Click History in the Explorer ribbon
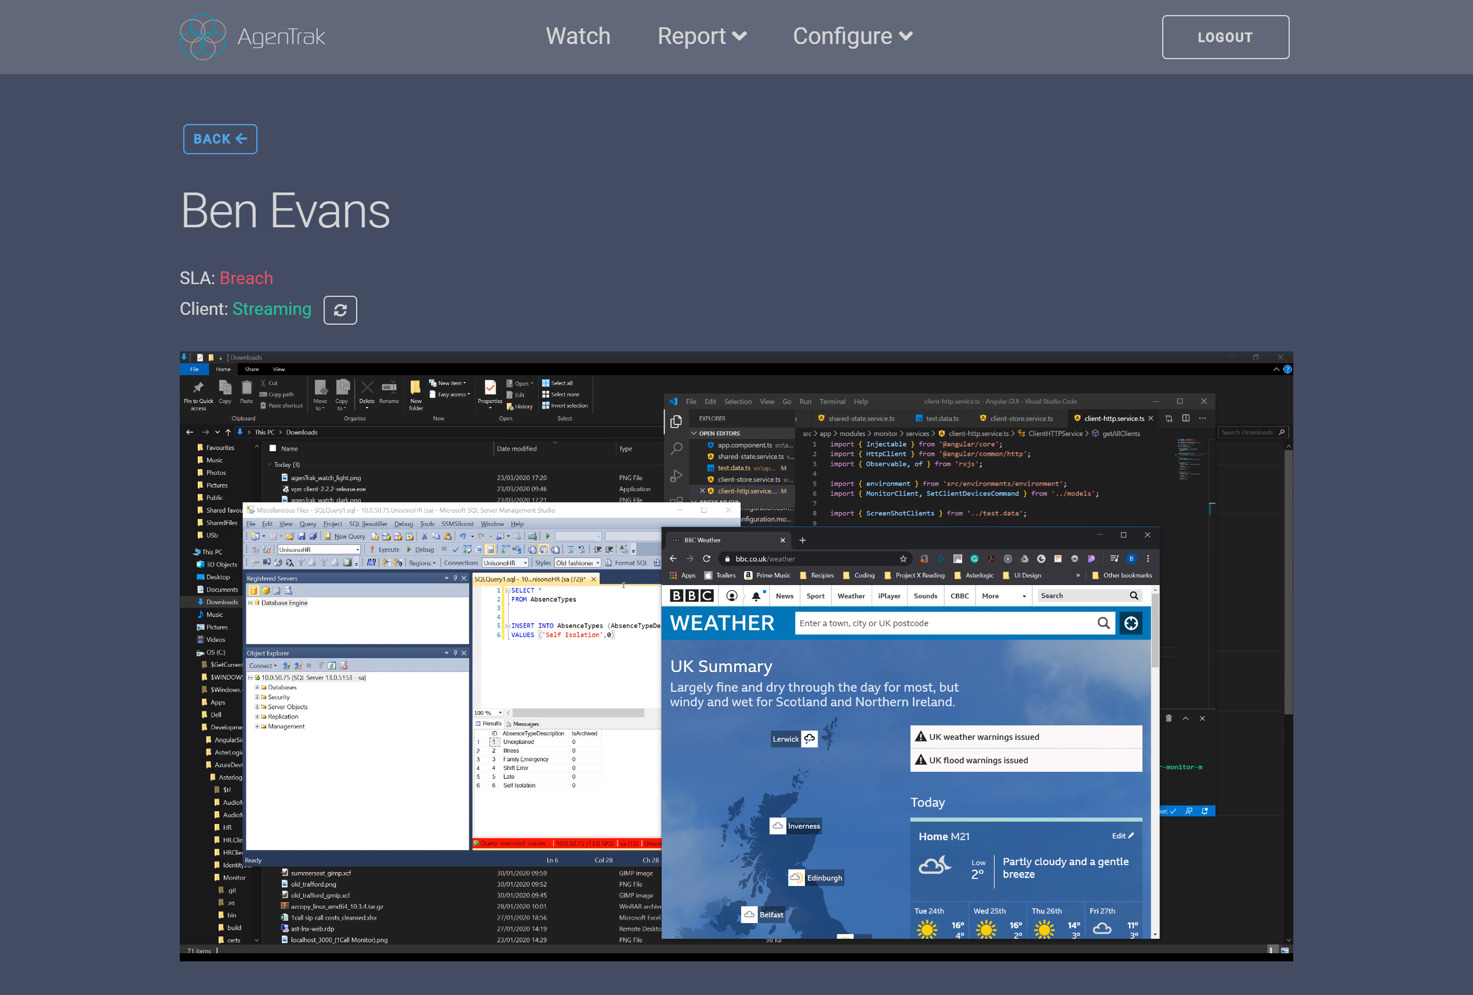 (x=520, y=406)
